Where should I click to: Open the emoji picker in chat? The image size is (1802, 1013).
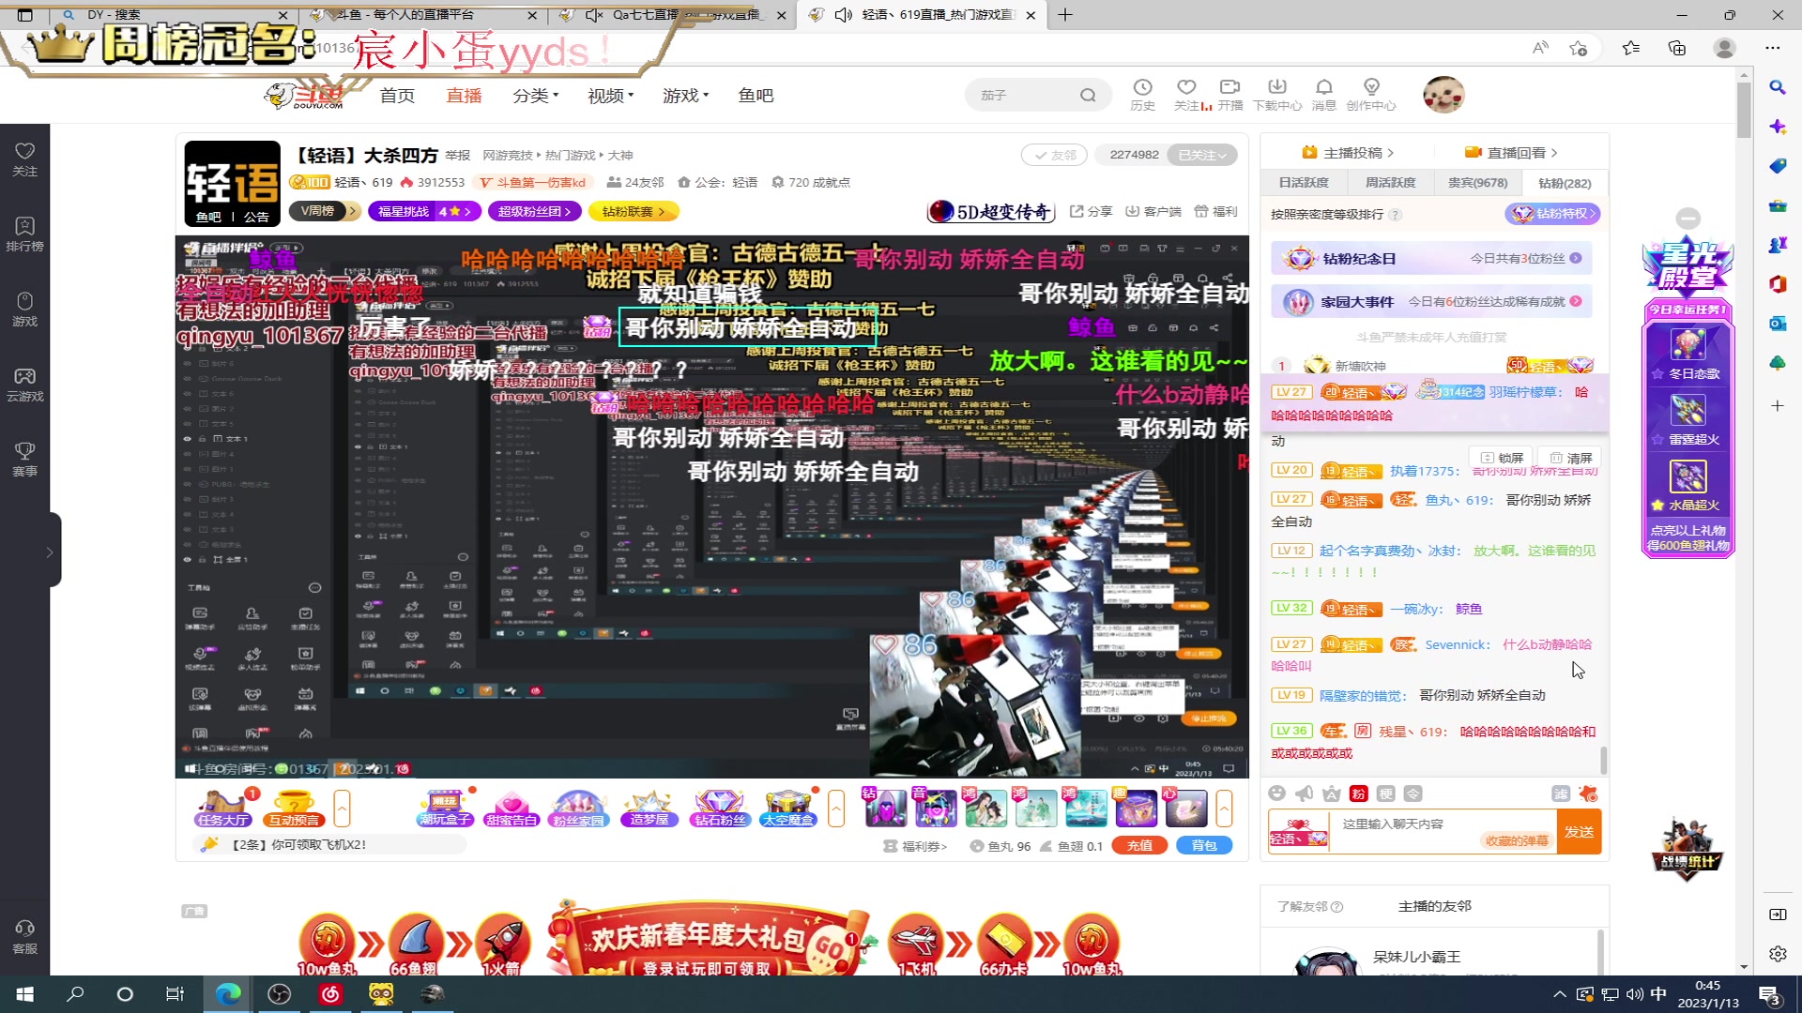tap(1277, 793)
